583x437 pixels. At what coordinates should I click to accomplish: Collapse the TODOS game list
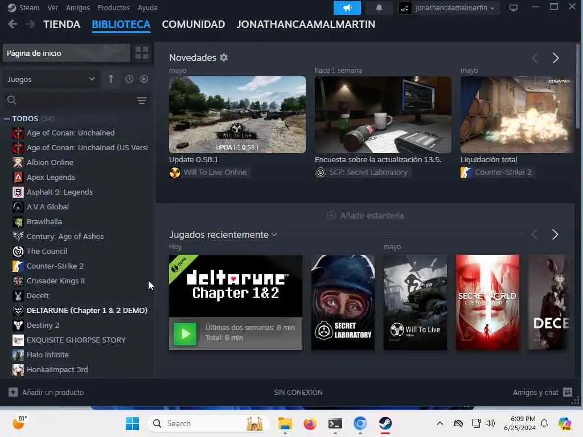pyautogui.click(x=7, y=118)
